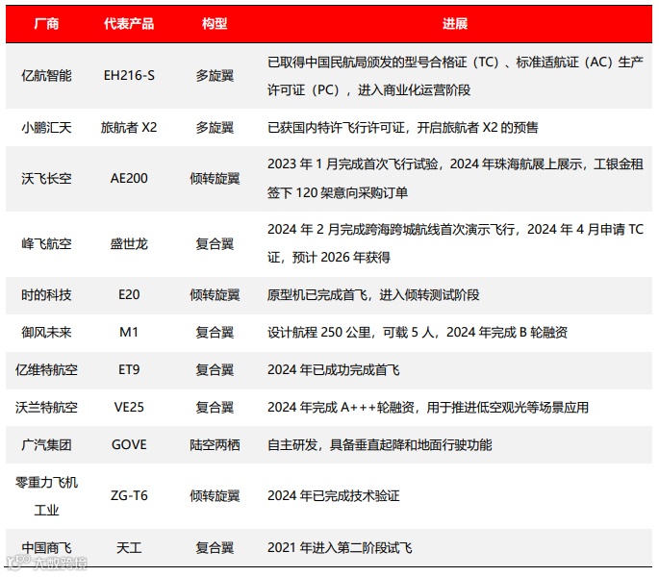Click the 进展 column header
The width and height of the screenshot is (659, 577).
[455, 23]
